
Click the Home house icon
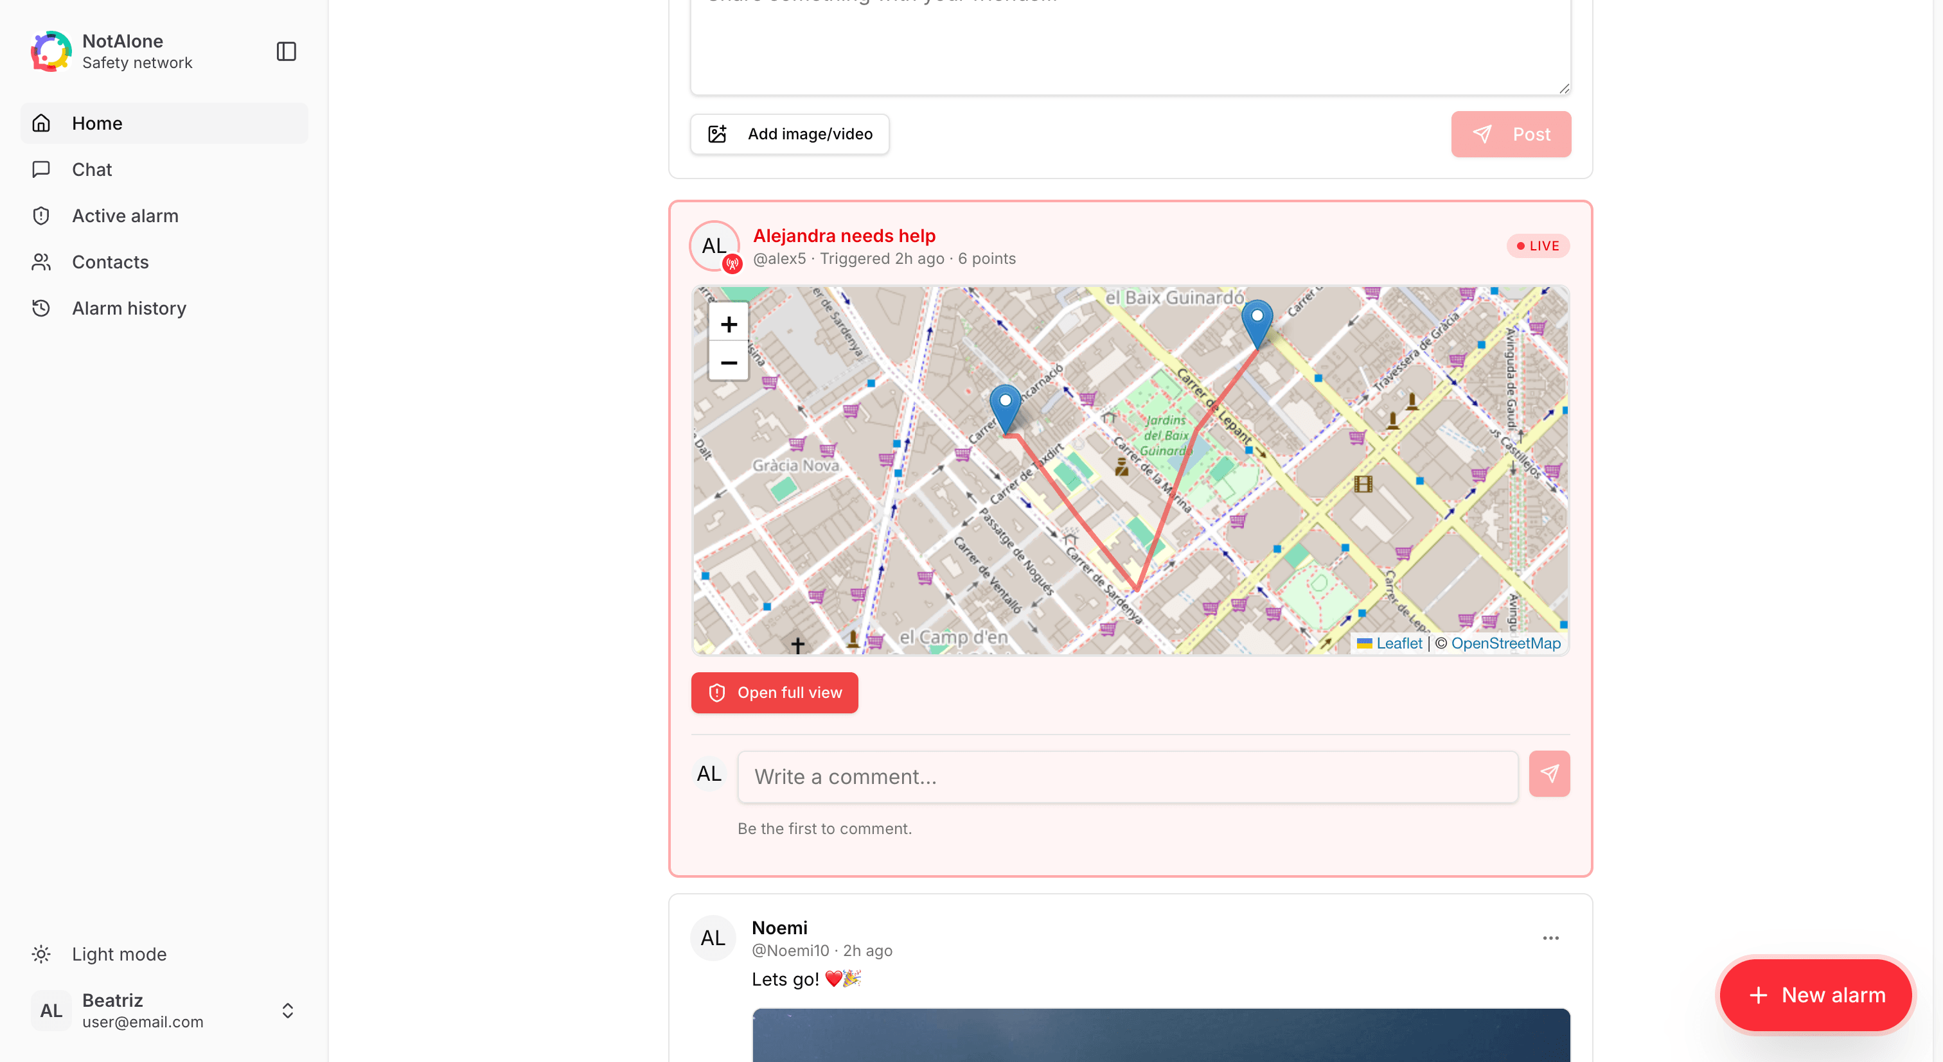(42, 123)
